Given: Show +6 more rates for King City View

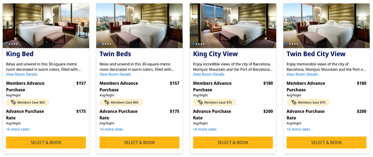Looking at the screenshot, I should 205,129.
